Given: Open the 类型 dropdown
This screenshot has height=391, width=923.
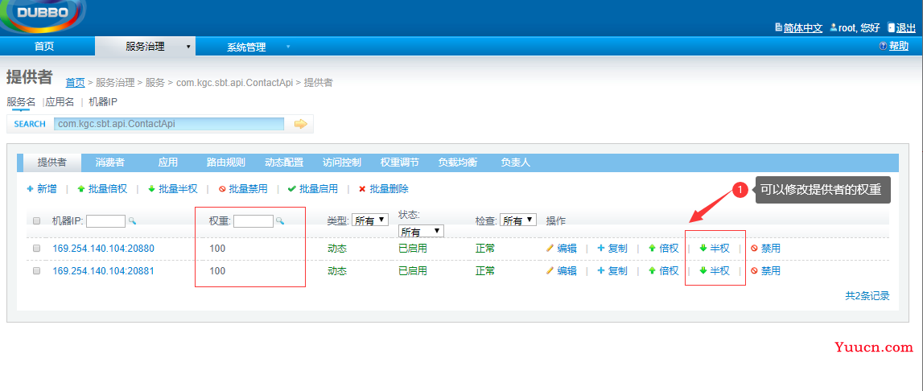Looking at the screenshot, I should (370, 220).
